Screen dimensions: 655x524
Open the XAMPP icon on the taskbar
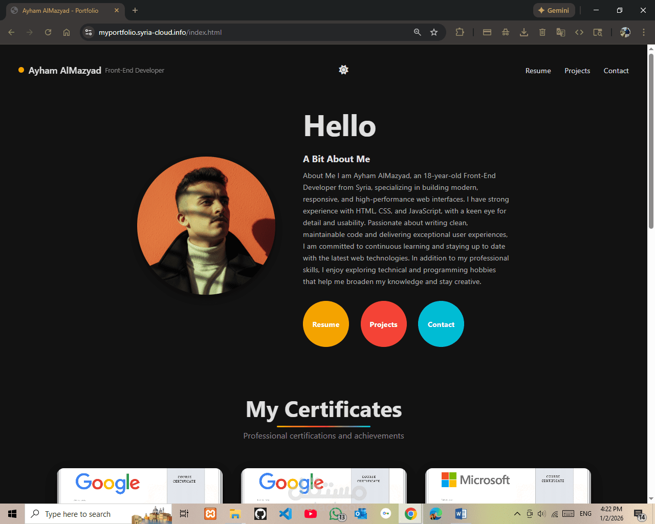coord(210,513)
